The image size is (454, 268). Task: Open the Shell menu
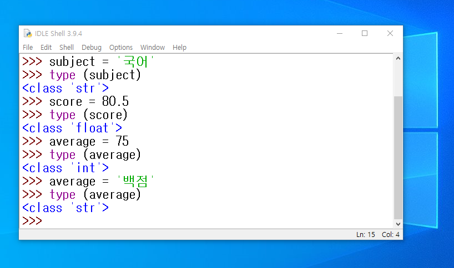pos(67,48)
